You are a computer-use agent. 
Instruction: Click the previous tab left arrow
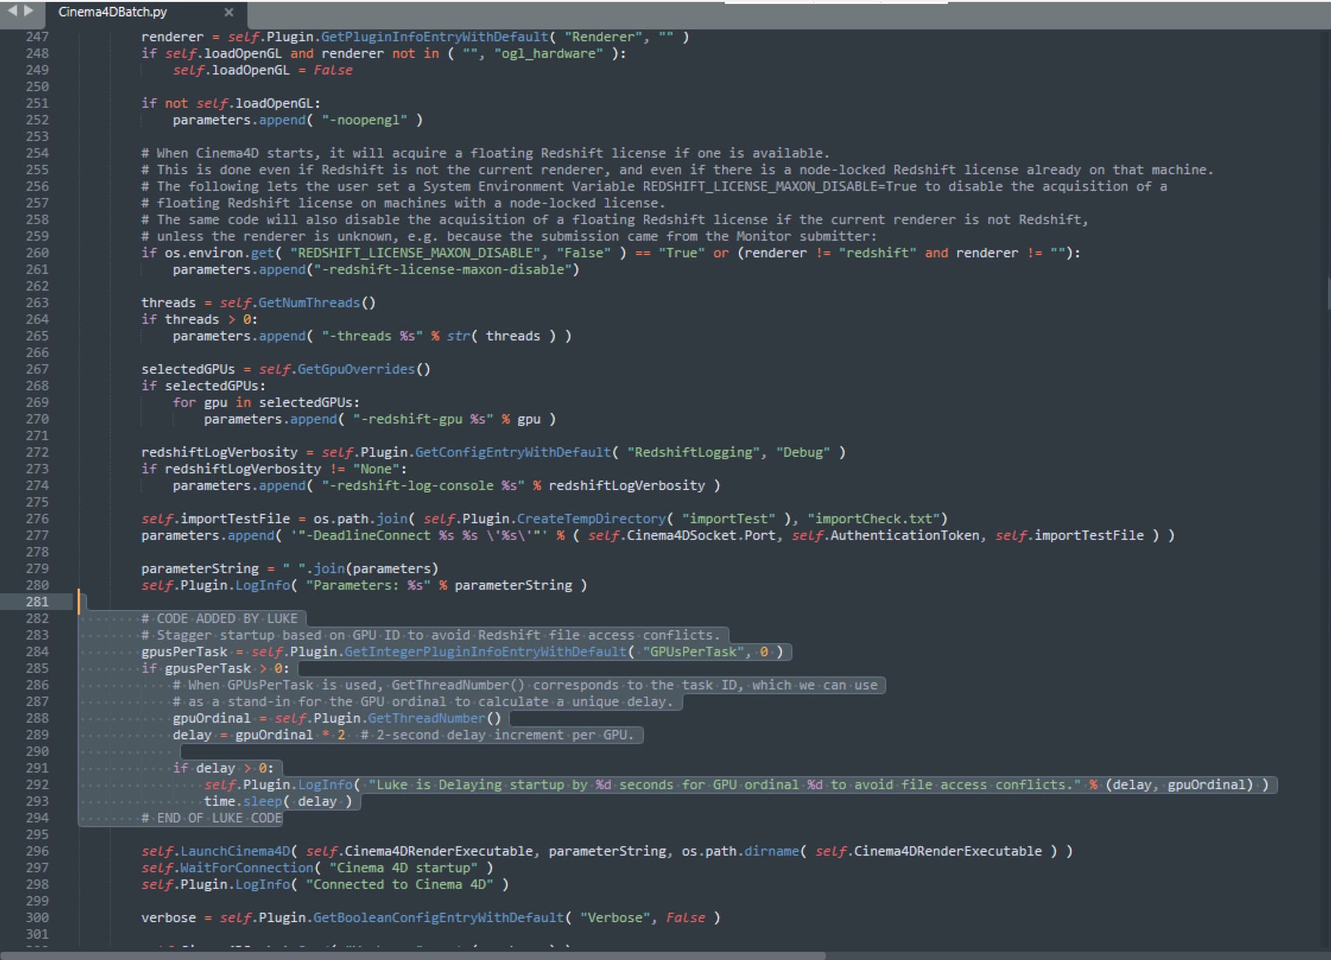[12, 11]
